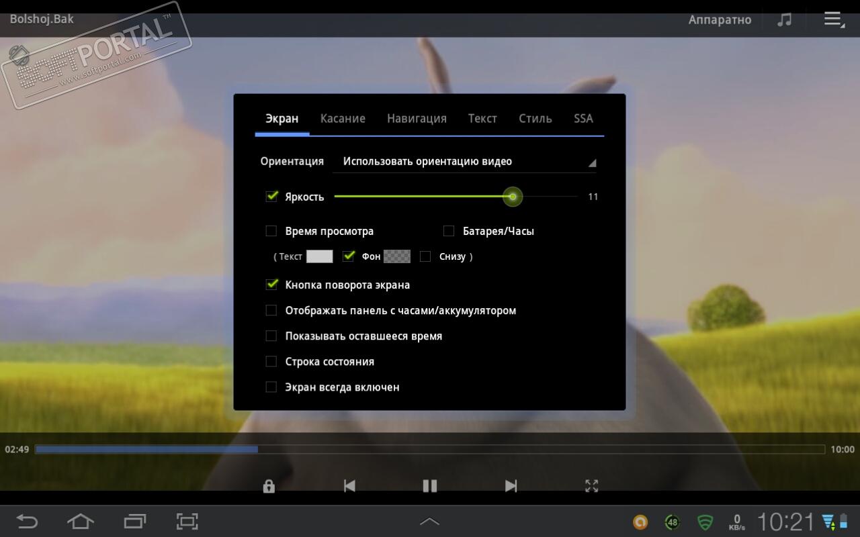This screenshot has height=537, width=860.
Task: Tap the total duration 10:00
Action: 843,449
